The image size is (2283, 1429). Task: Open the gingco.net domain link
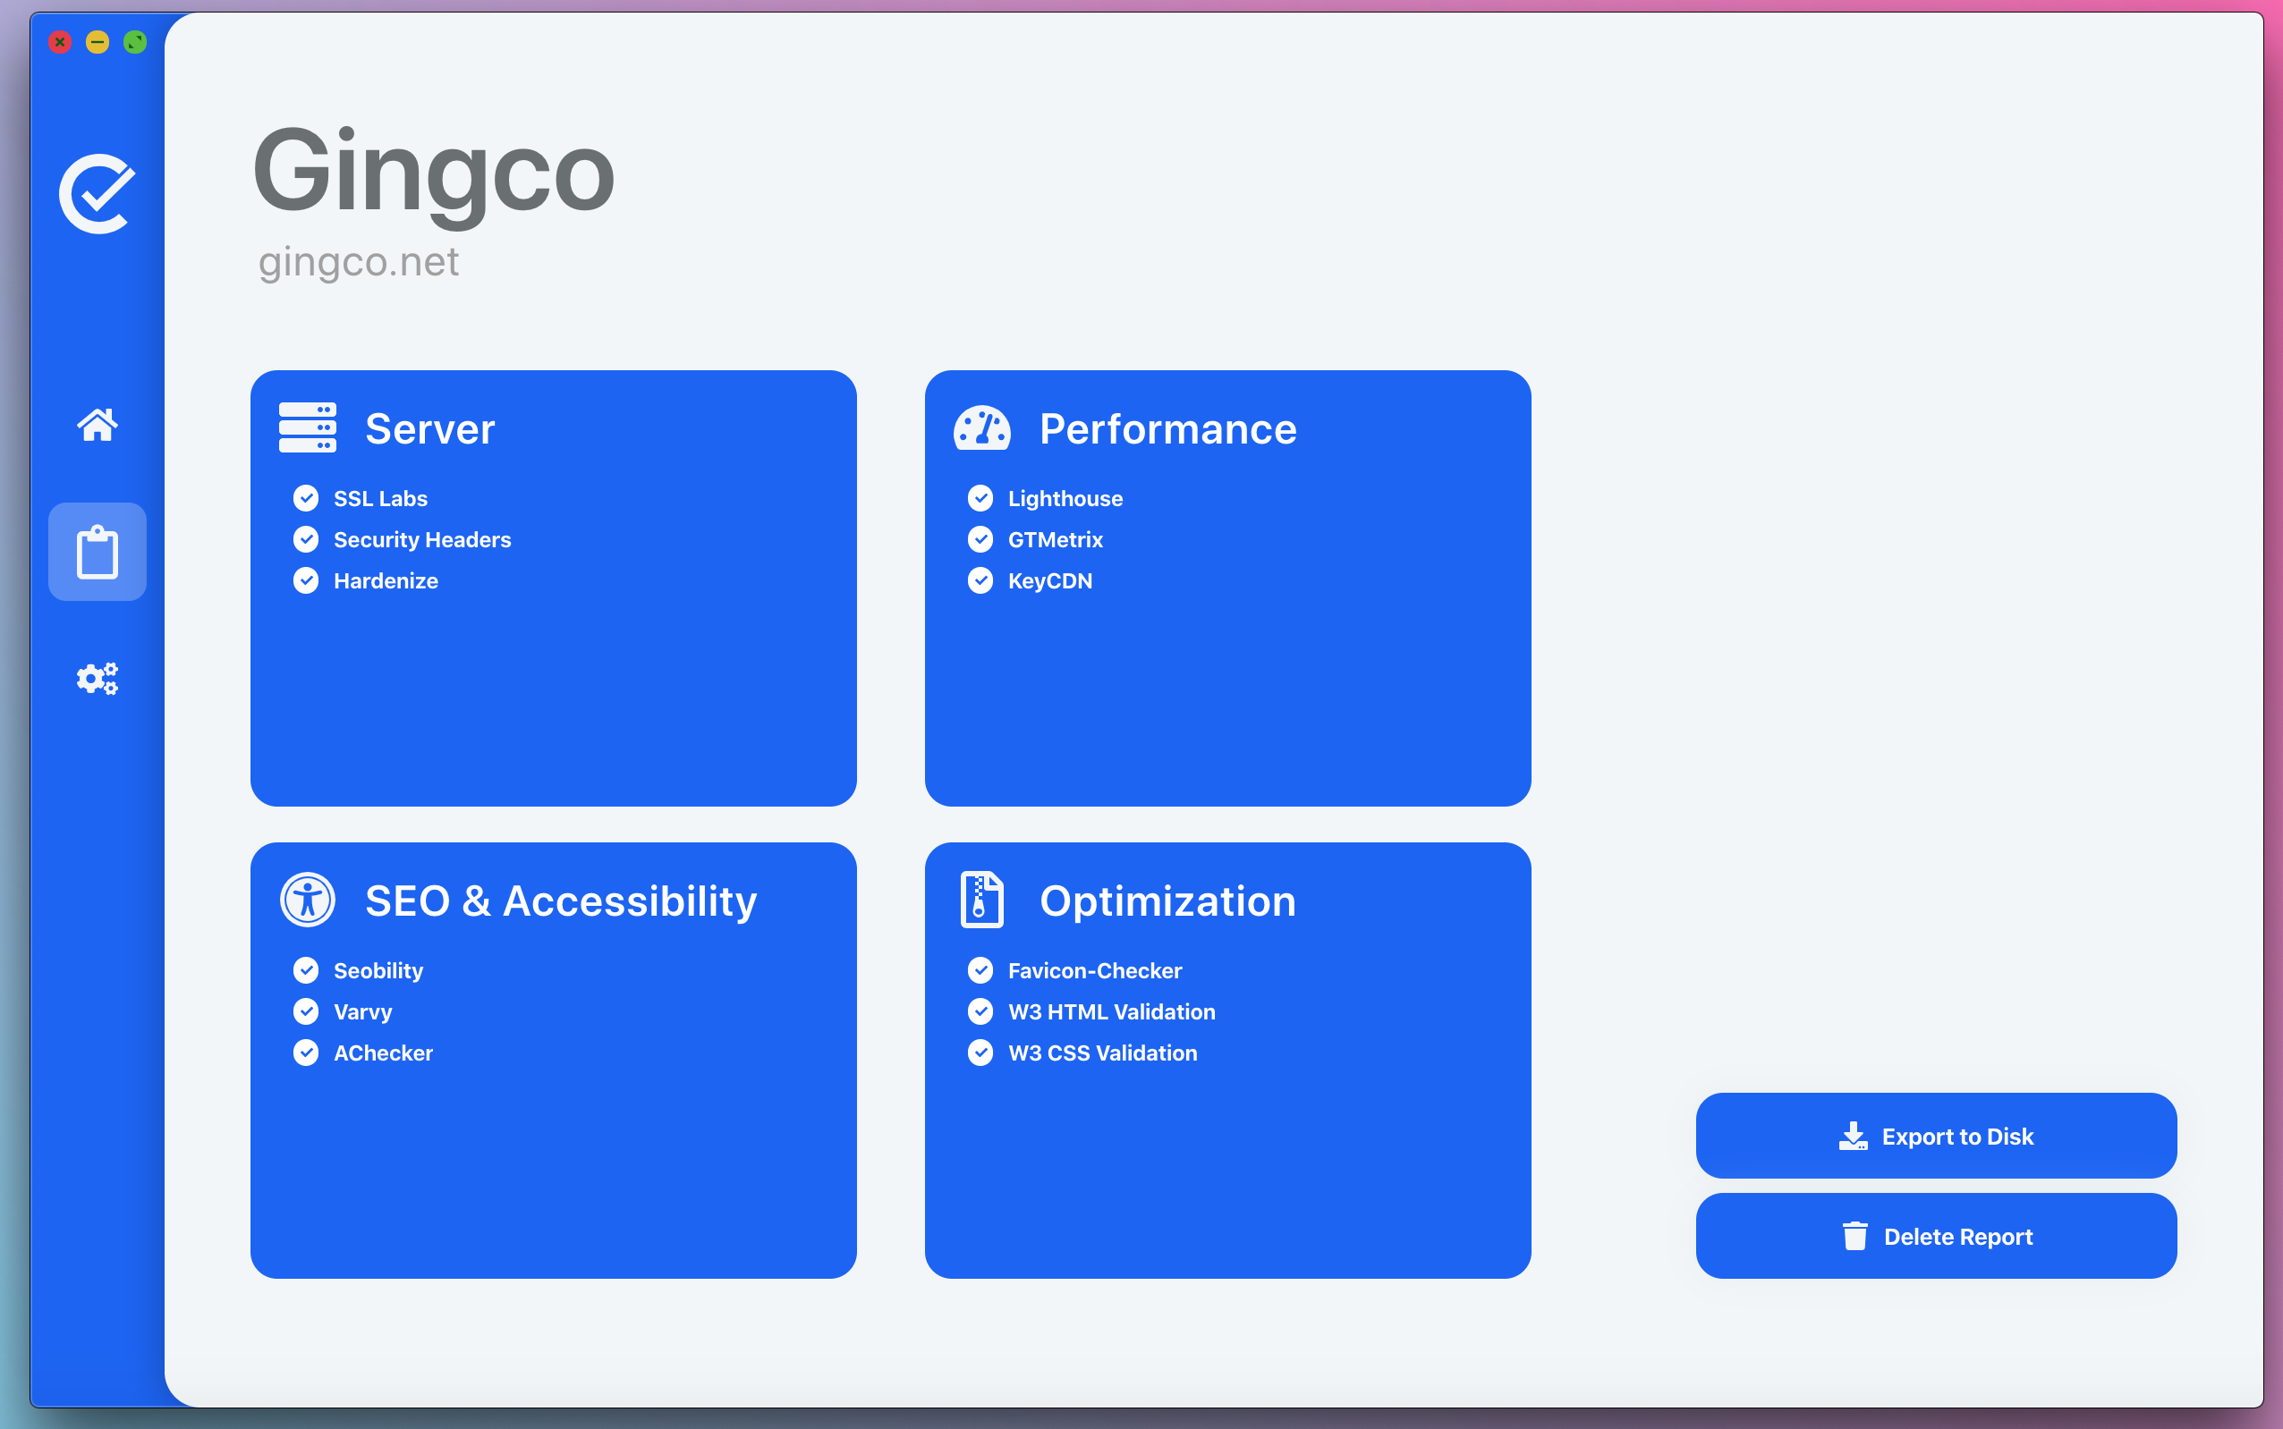point(359,262)
